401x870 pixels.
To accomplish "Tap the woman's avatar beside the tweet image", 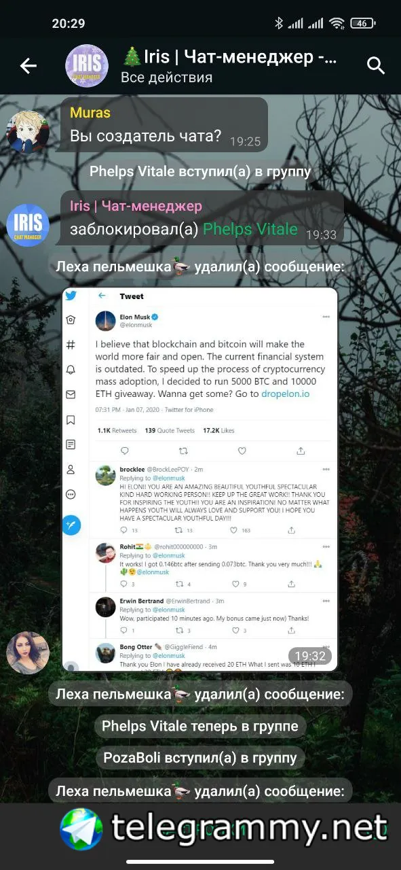I will [28, 653].
